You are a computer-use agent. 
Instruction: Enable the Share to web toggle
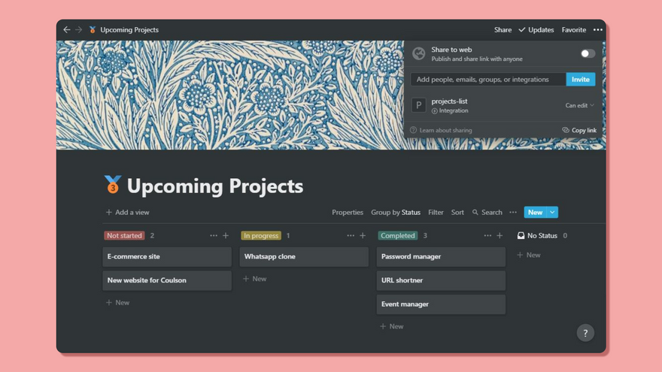[588, 53]
